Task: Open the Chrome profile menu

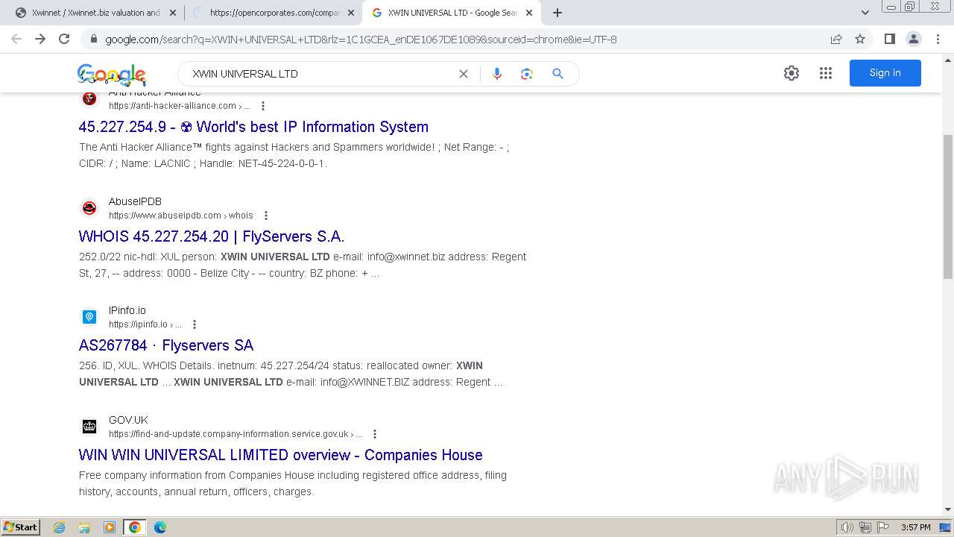Action: [913, 40]
